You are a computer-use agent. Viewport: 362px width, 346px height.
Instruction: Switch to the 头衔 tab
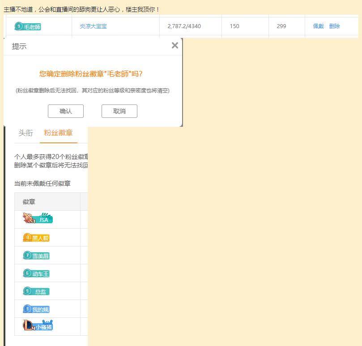click(26, 133)
